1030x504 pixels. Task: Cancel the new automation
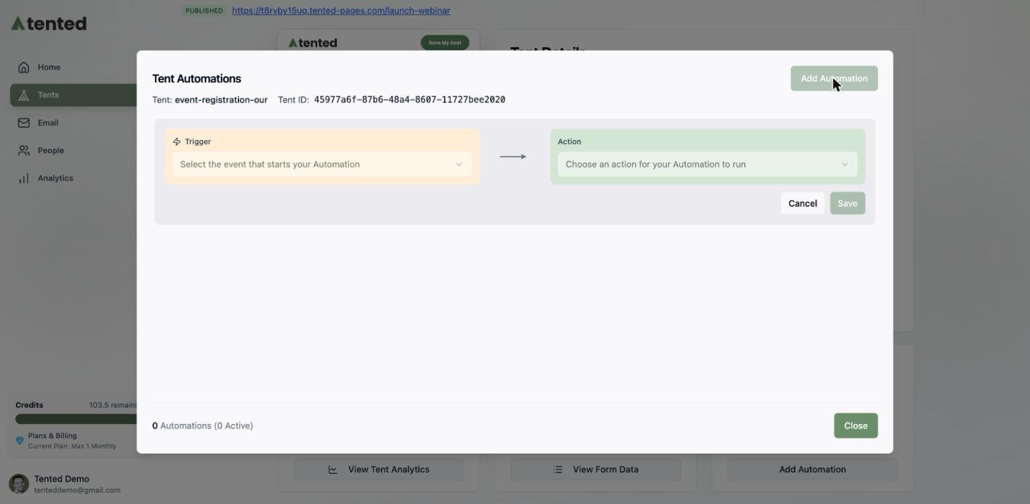click(802, 203)
